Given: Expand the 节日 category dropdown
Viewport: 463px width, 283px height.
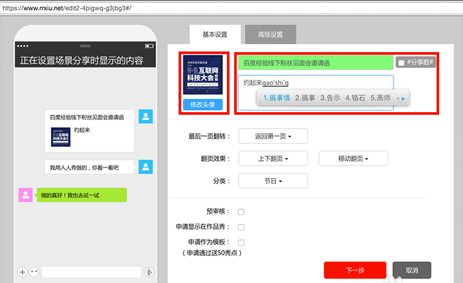Looking at the screenshot, I should click(273, 181).
